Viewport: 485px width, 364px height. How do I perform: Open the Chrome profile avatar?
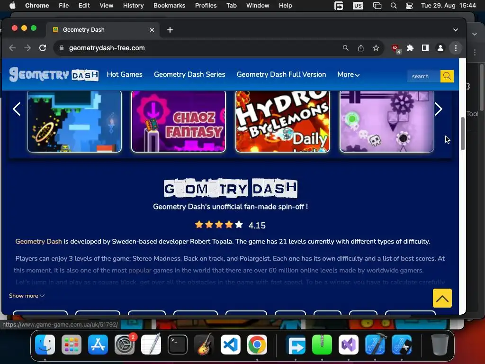(x=440, y=48)
